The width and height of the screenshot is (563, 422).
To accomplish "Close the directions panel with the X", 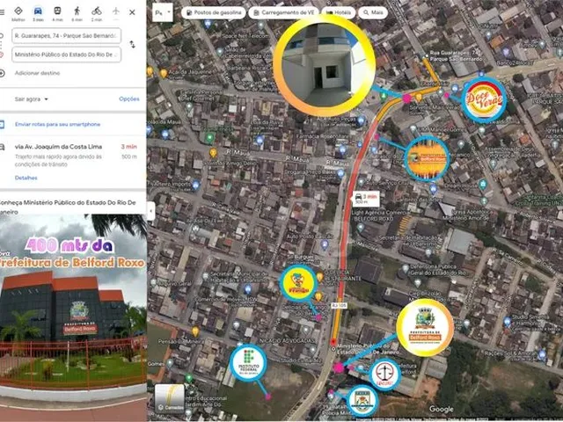I will point(132,12).
